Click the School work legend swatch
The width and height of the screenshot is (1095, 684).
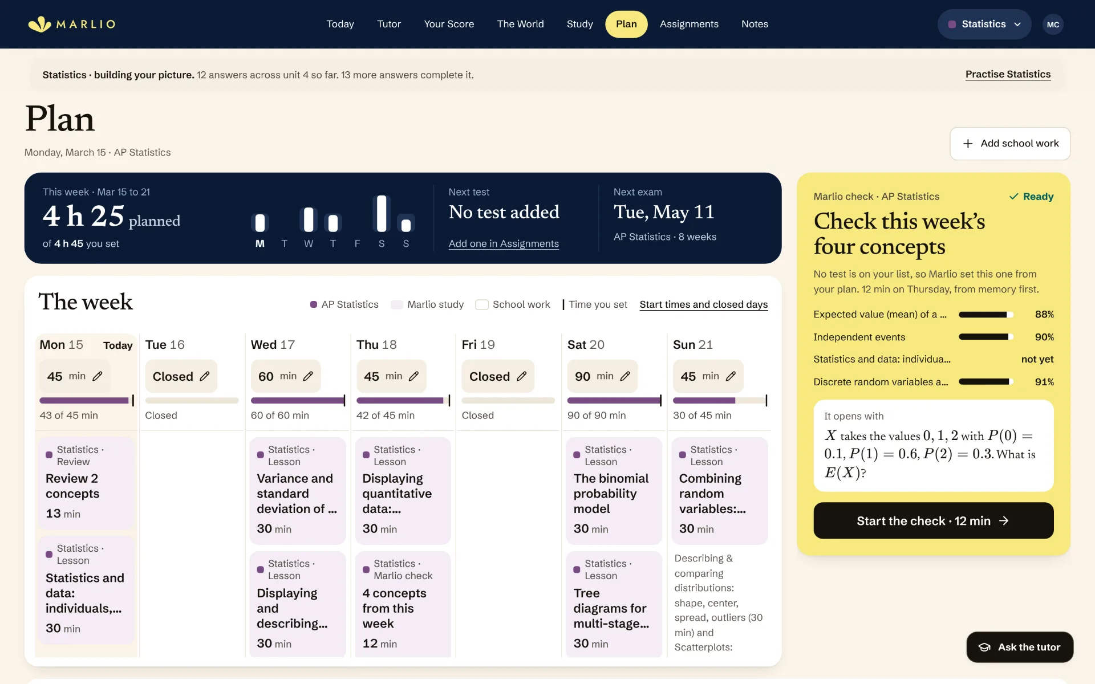pos(482,304)
